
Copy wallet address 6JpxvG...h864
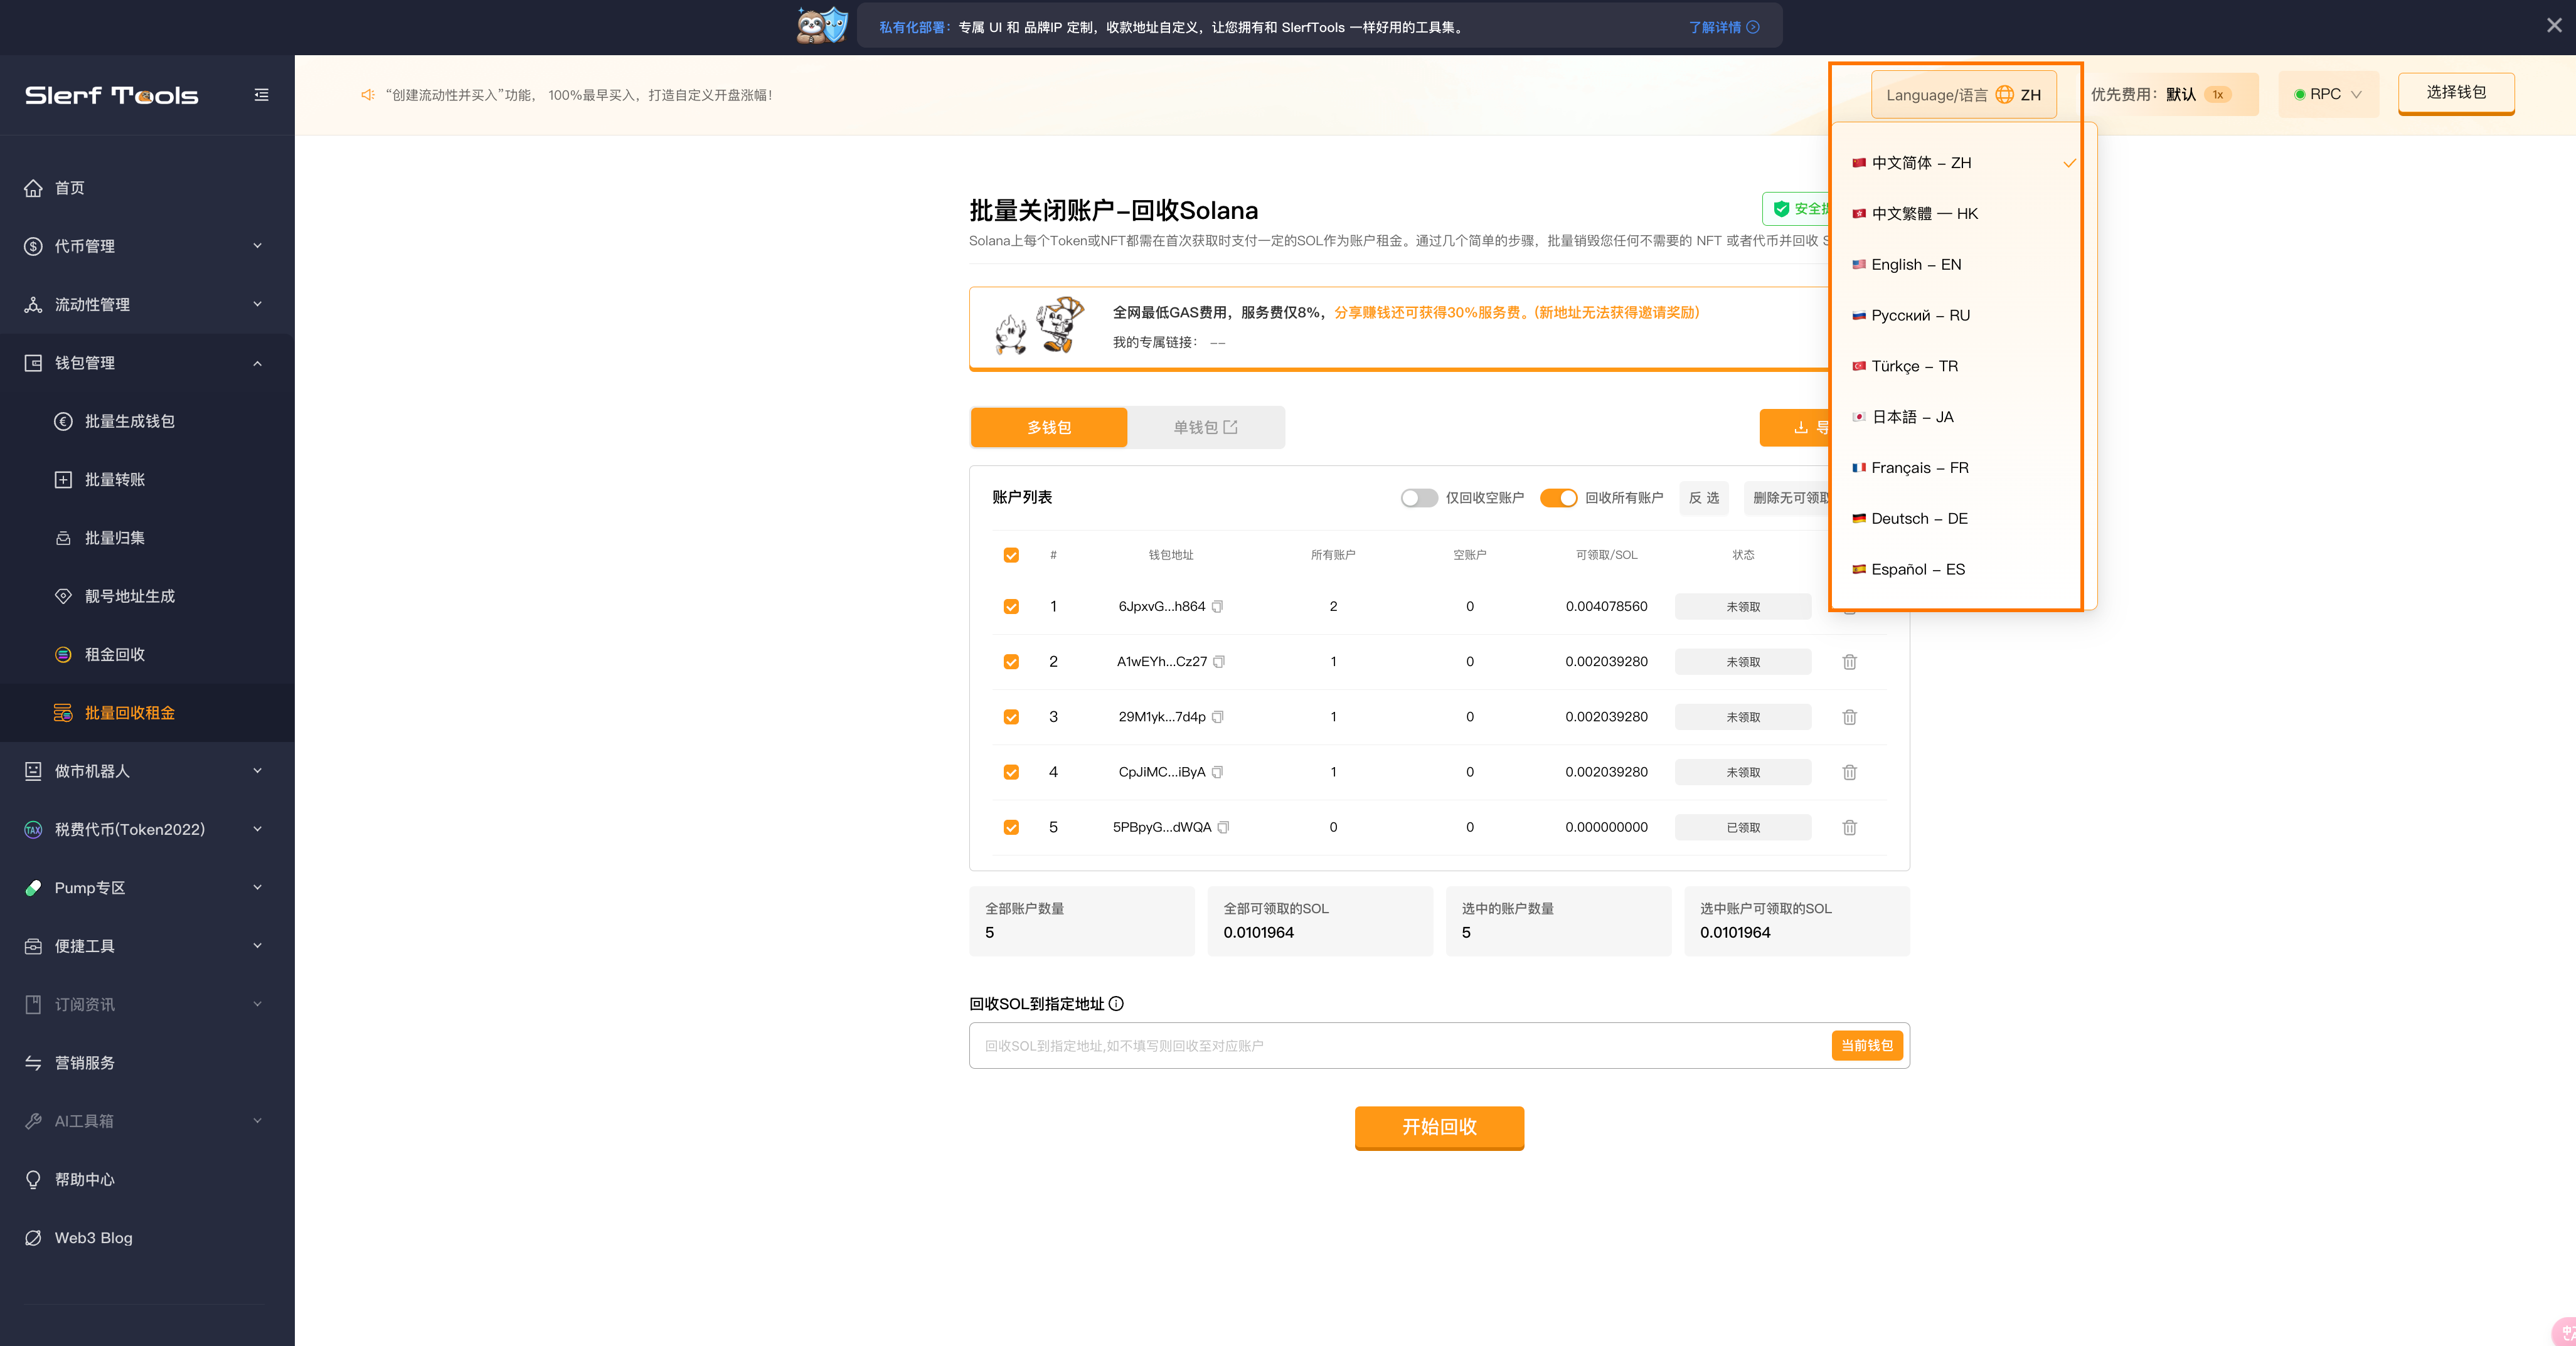(x=1217, y=607)
